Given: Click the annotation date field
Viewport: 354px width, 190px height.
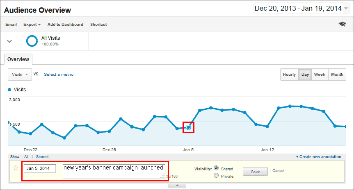Looking at the screenshot, I should [x=40, y=168].
